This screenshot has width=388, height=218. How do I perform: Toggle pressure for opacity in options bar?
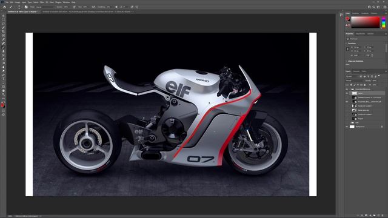click(x=74, y=7)
